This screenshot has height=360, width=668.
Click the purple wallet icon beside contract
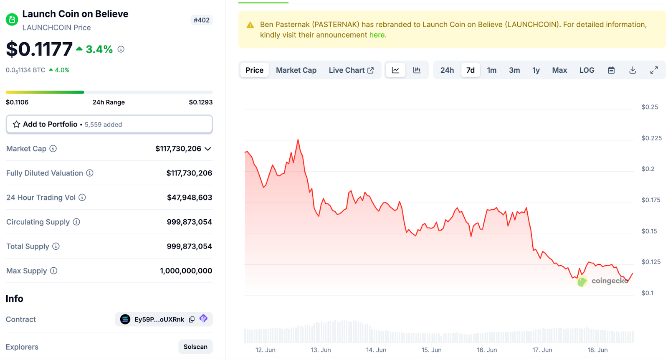[203, 319]
